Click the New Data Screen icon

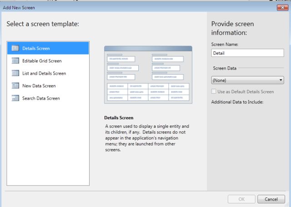15,86
